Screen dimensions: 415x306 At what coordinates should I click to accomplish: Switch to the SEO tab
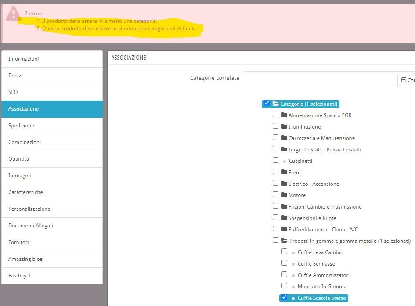coord(52,92)
